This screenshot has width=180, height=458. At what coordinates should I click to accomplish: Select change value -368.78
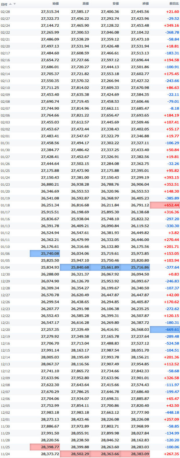click(172, 32)
